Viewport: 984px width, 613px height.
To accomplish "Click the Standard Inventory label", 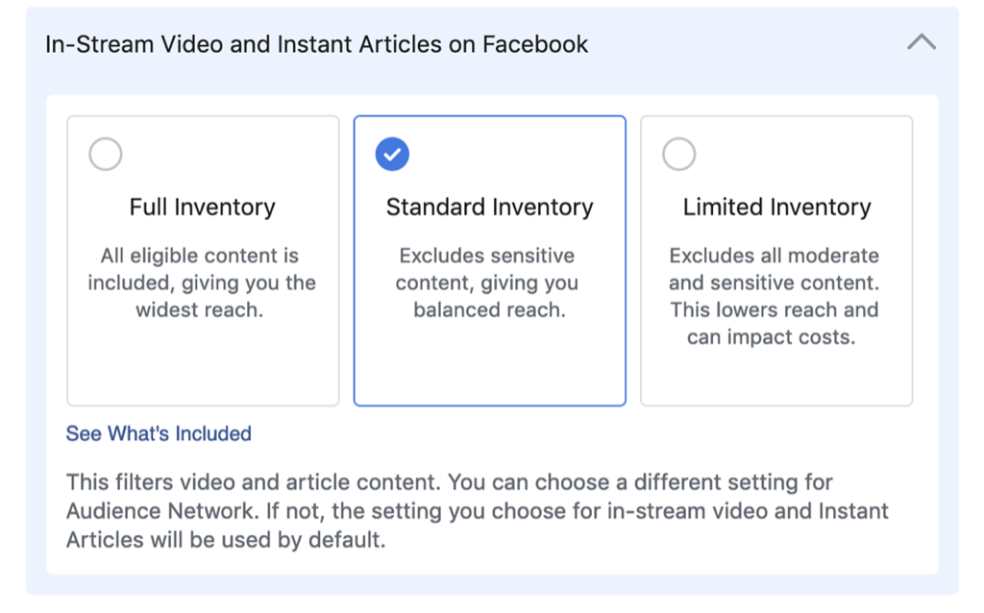I will tap(489, 206).
